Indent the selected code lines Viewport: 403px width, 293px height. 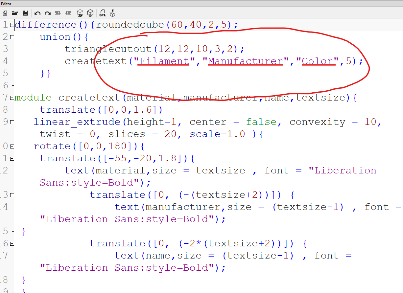68,13
